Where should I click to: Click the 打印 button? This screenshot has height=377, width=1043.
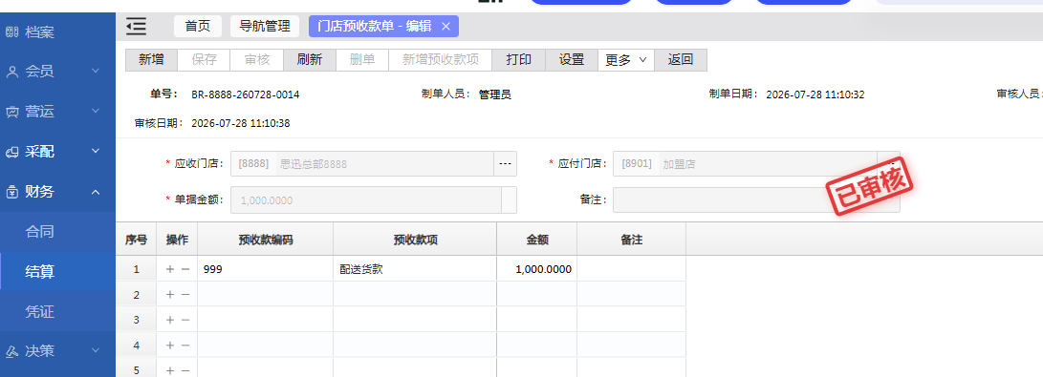pyautogui.click(x=519, y=60)
